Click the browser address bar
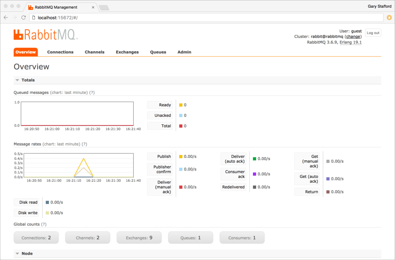Screen dimensions: 395x260 206,18
